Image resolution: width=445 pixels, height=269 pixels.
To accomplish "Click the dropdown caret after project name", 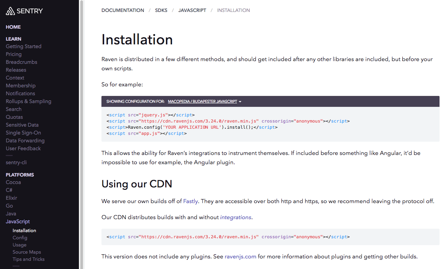I will pyautogui.click(x=240, y=102).
